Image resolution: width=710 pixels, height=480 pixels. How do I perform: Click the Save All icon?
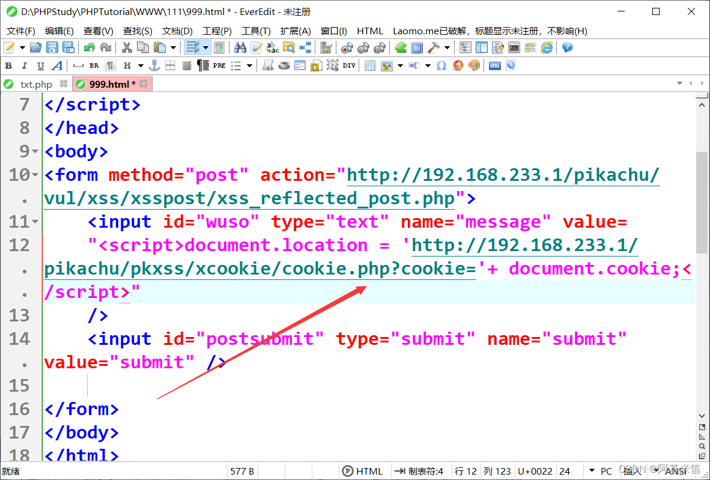point(68,47)
